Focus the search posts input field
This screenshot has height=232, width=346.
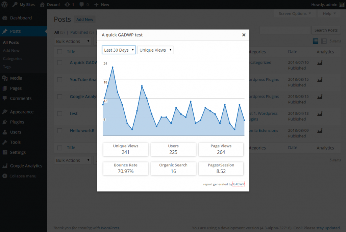point(285,30)
